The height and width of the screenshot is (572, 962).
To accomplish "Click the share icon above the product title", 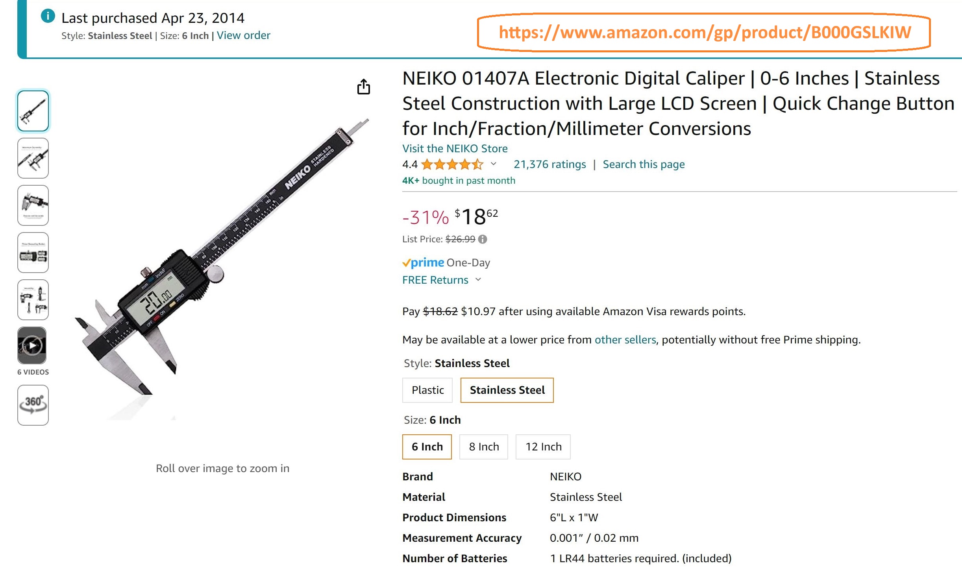I will pos(364,87).
